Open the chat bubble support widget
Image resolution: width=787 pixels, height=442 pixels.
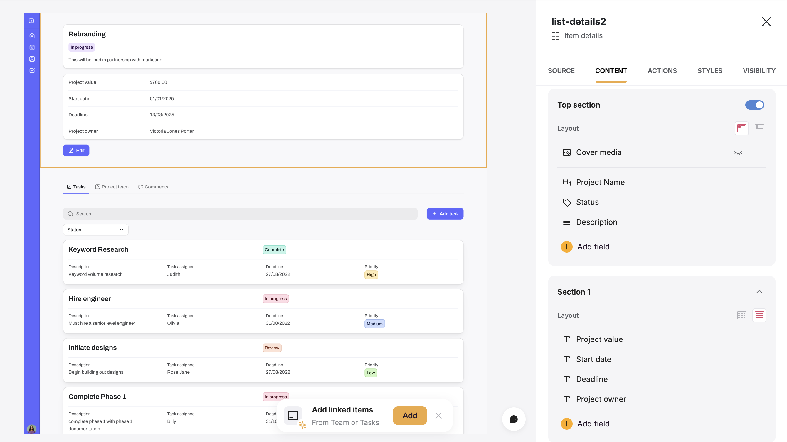tap(514, 419)
